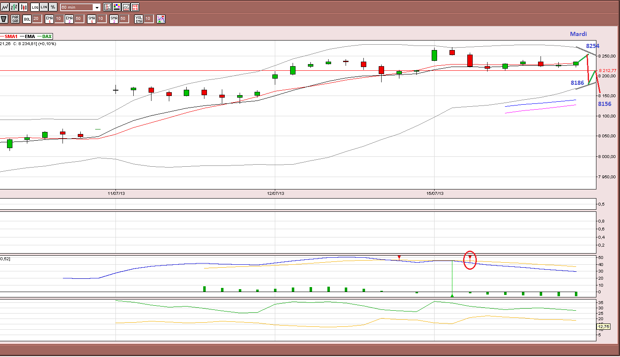Click the C: 8 234,81 quote readout
This screenshot has width=620, height=357.
tap(25, 43)
